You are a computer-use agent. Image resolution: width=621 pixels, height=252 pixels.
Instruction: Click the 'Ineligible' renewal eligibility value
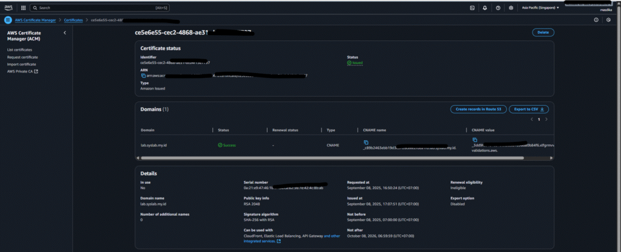[x=457, y=188]
